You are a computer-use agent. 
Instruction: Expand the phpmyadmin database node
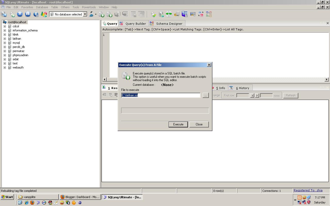5,55
